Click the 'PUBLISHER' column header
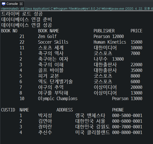153x144 pixels. (104, 31)
